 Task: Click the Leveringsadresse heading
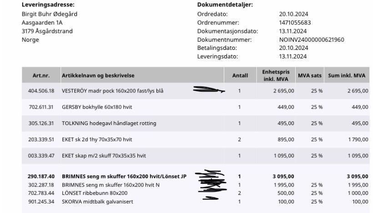click(48, 5)
